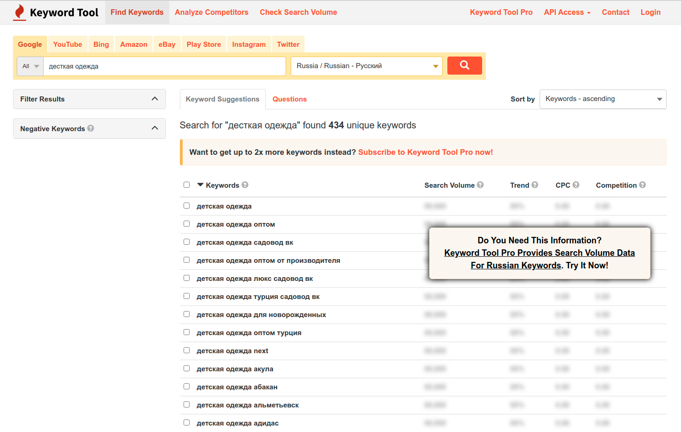Check the 'детская одежда оптом' row checkbox
Screen dimensions: 681x432
[186, 224]
